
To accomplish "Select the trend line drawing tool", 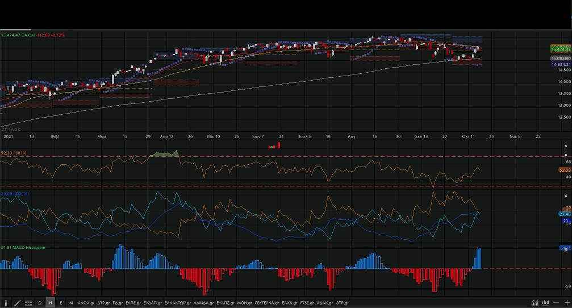I will click(x=18, y=303).
